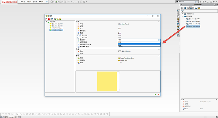Click the 2mm thickness value
218x118 pixels.
coord(120,33)
